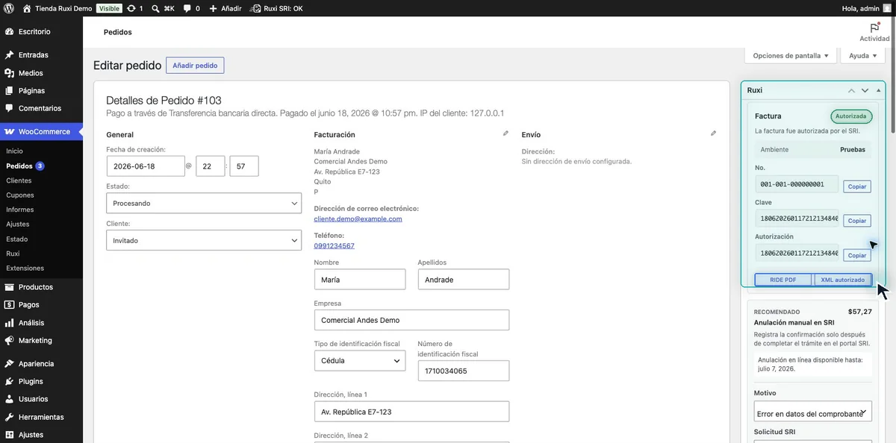Move Ruxi panel up with chevron

851,90
